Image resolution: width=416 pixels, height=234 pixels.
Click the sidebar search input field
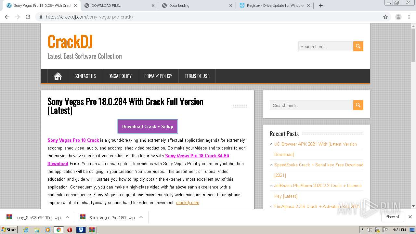311,105
